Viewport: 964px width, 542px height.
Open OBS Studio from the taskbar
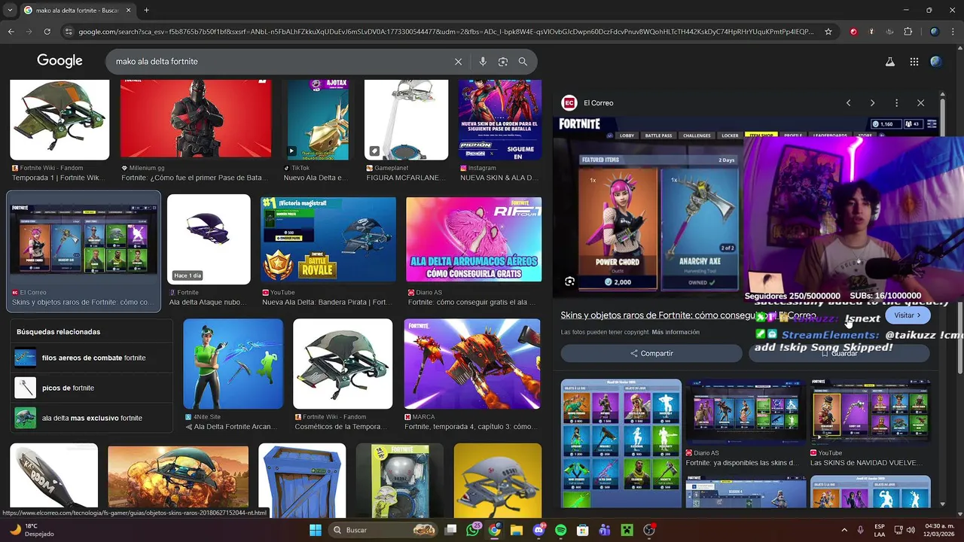tap(648, 530)
